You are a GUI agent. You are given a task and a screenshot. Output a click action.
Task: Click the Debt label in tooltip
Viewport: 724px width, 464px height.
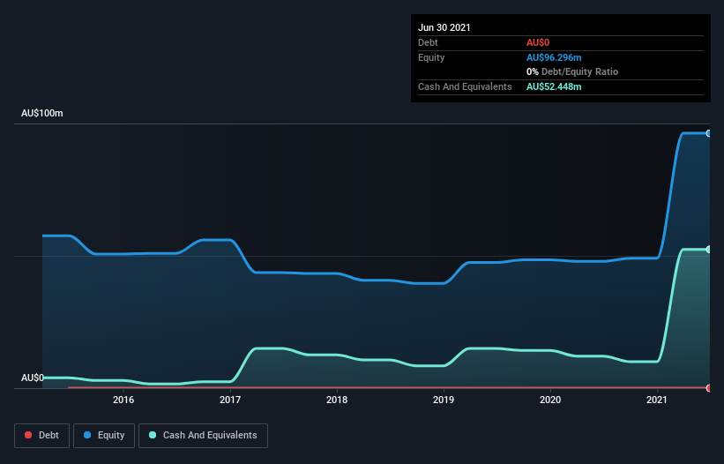coord(428,42)
